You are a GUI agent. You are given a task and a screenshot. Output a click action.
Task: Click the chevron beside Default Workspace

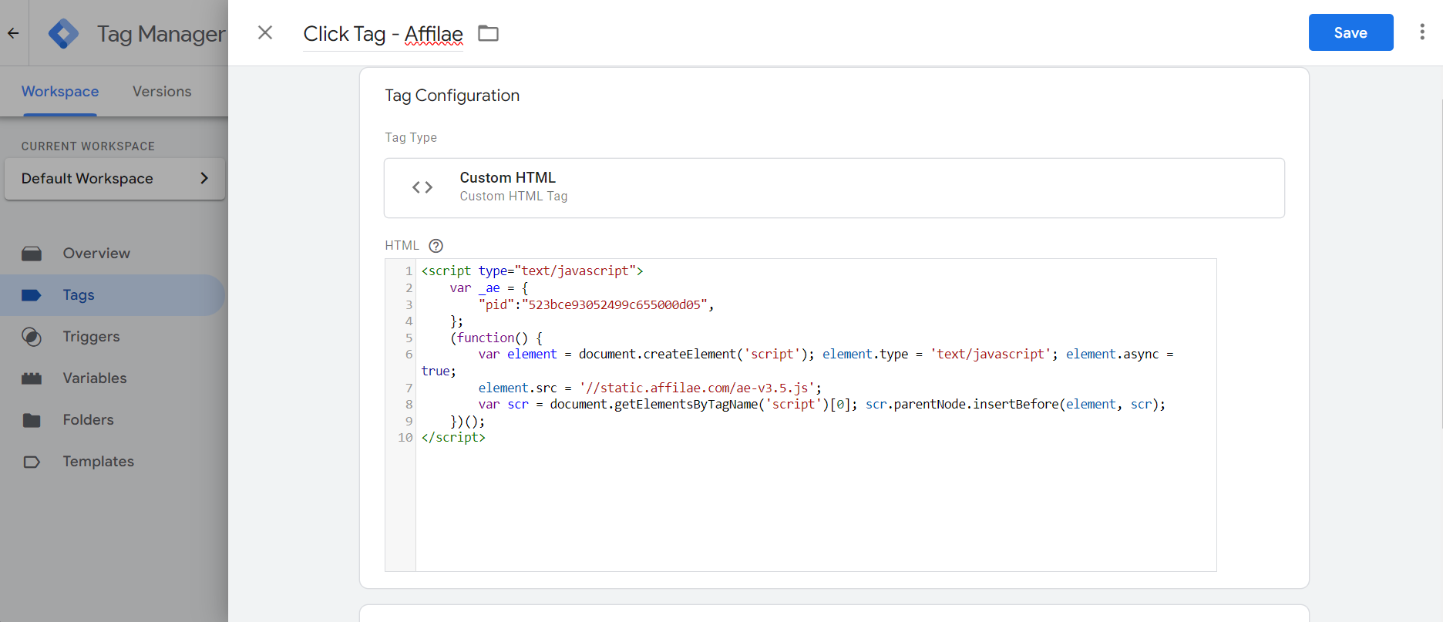click(204, 178)
